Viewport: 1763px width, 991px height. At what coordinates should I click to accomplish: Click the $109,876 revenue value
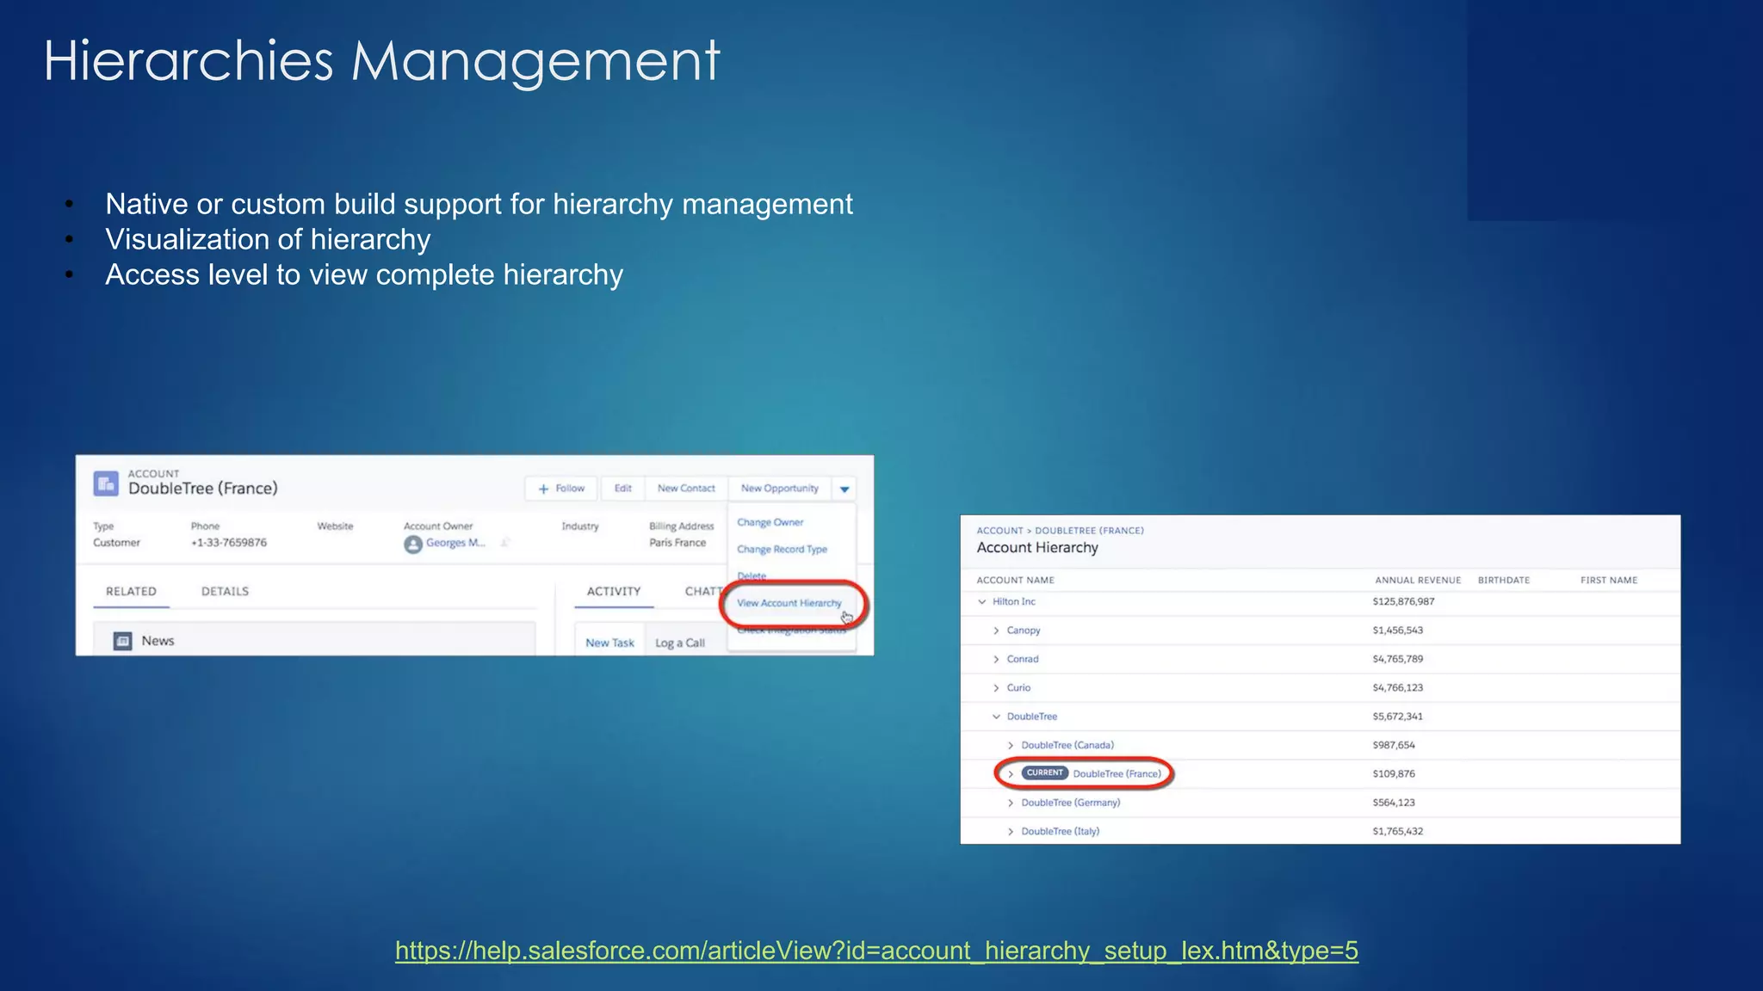[x=1394, y=774]
